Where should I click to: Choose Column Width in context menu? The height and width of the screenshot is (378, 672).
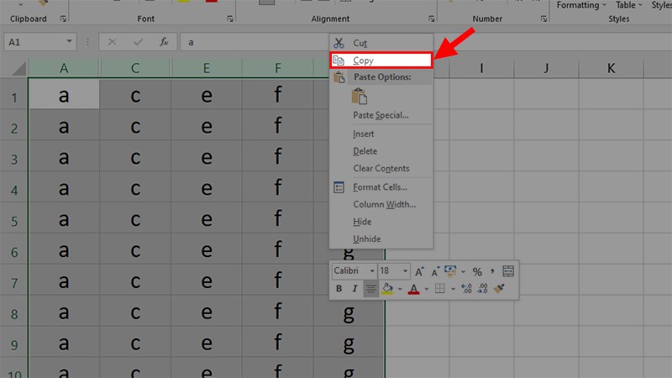pos(385,204)
